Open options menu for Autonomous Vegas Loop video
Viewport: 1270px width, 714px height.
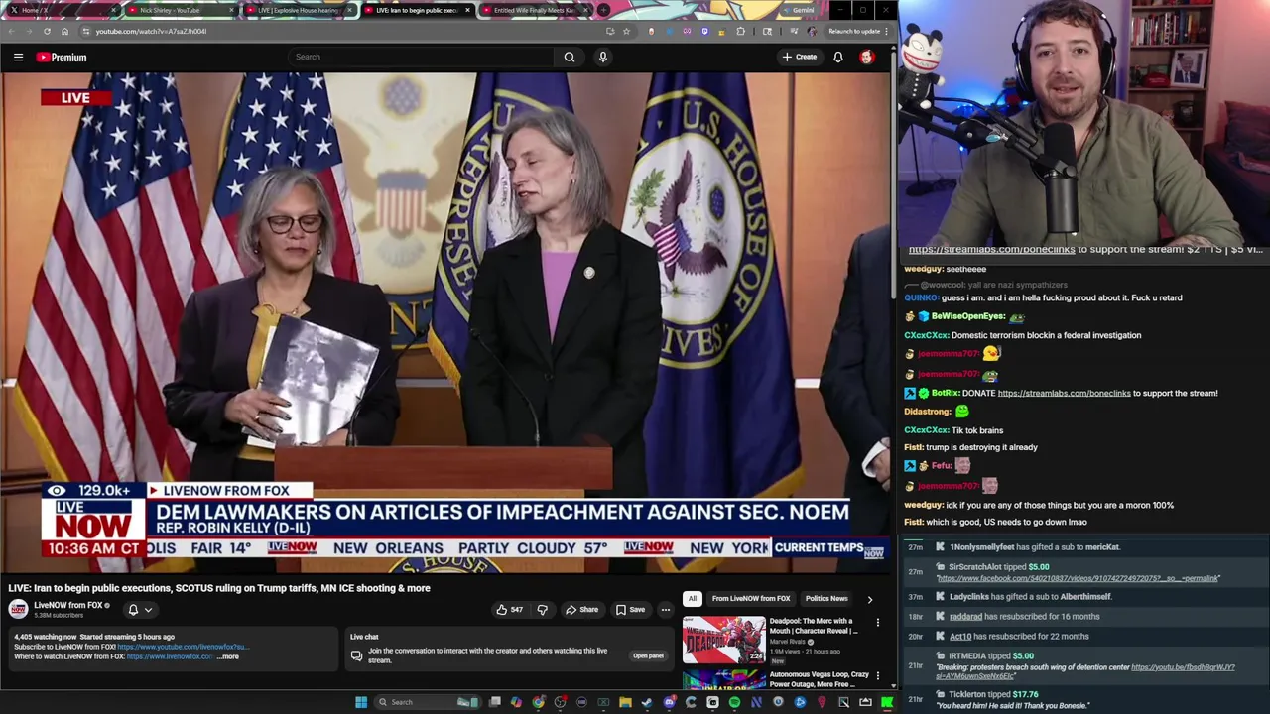coord(877,676)
